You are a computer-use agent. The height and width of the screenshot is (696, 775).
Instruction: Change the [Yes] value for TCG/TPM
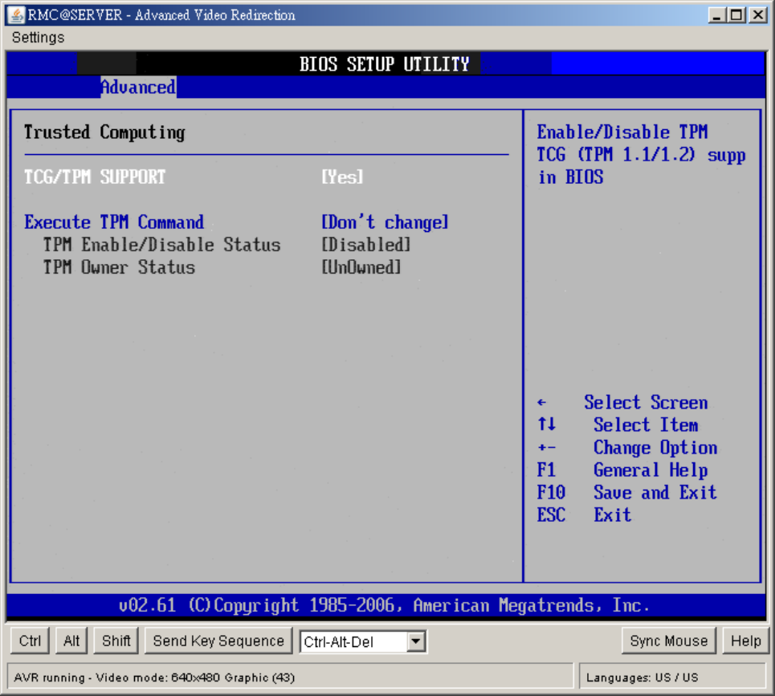tap(342, 177)
